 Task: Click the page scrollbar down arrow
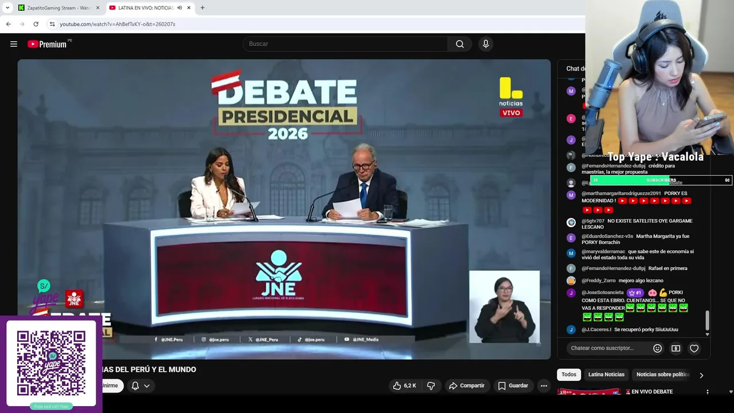[731, 392]
